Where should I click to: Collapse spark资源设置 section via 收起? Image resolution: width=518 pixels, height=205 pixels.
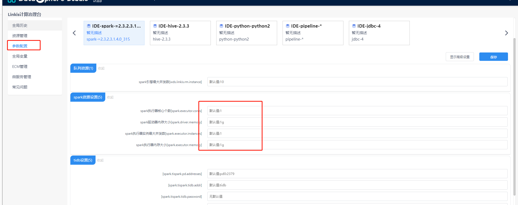pos(110,97)
